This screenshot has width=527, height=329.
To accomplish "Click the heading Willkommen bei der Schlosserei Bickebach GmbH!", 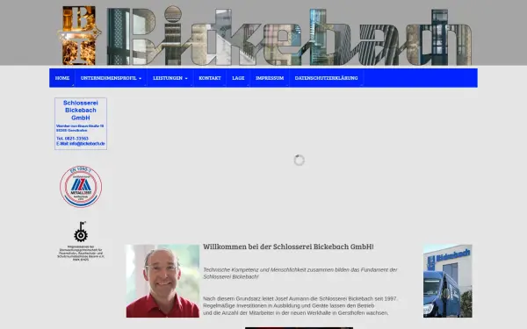I will 288,247.
